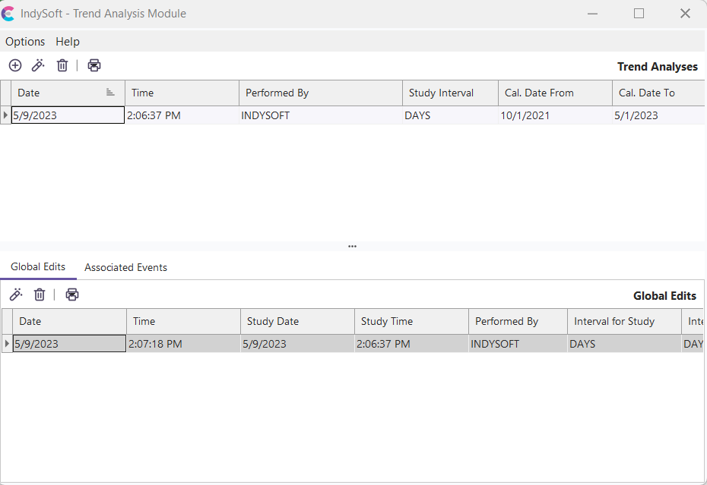This screenshot has height=485, width=707.
Task: Switch to the Associated Events tab
Action: [x=125, y=268]
